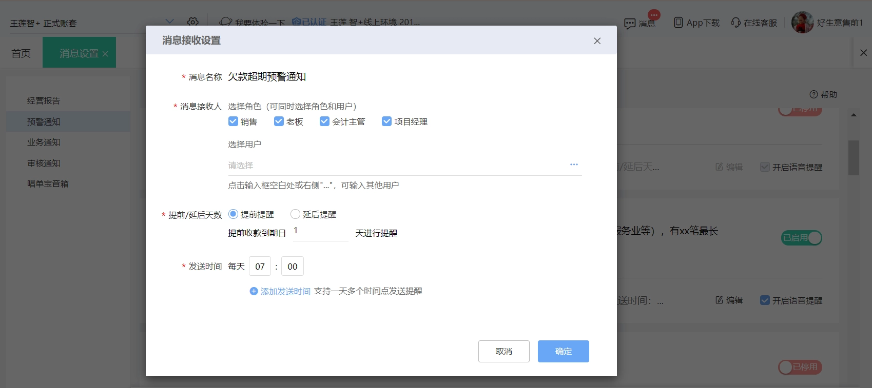
Task: Click the user avatar picture
Action: [802, 23]
